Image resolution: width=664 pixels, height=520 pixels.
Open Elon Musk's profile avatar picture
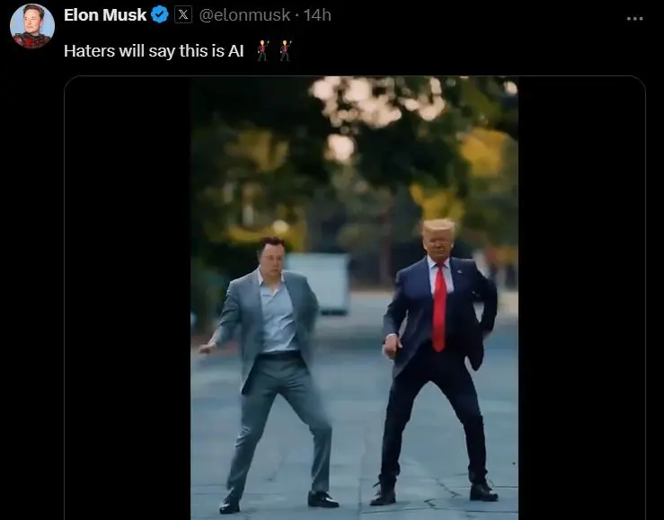(x=32, y=25)
